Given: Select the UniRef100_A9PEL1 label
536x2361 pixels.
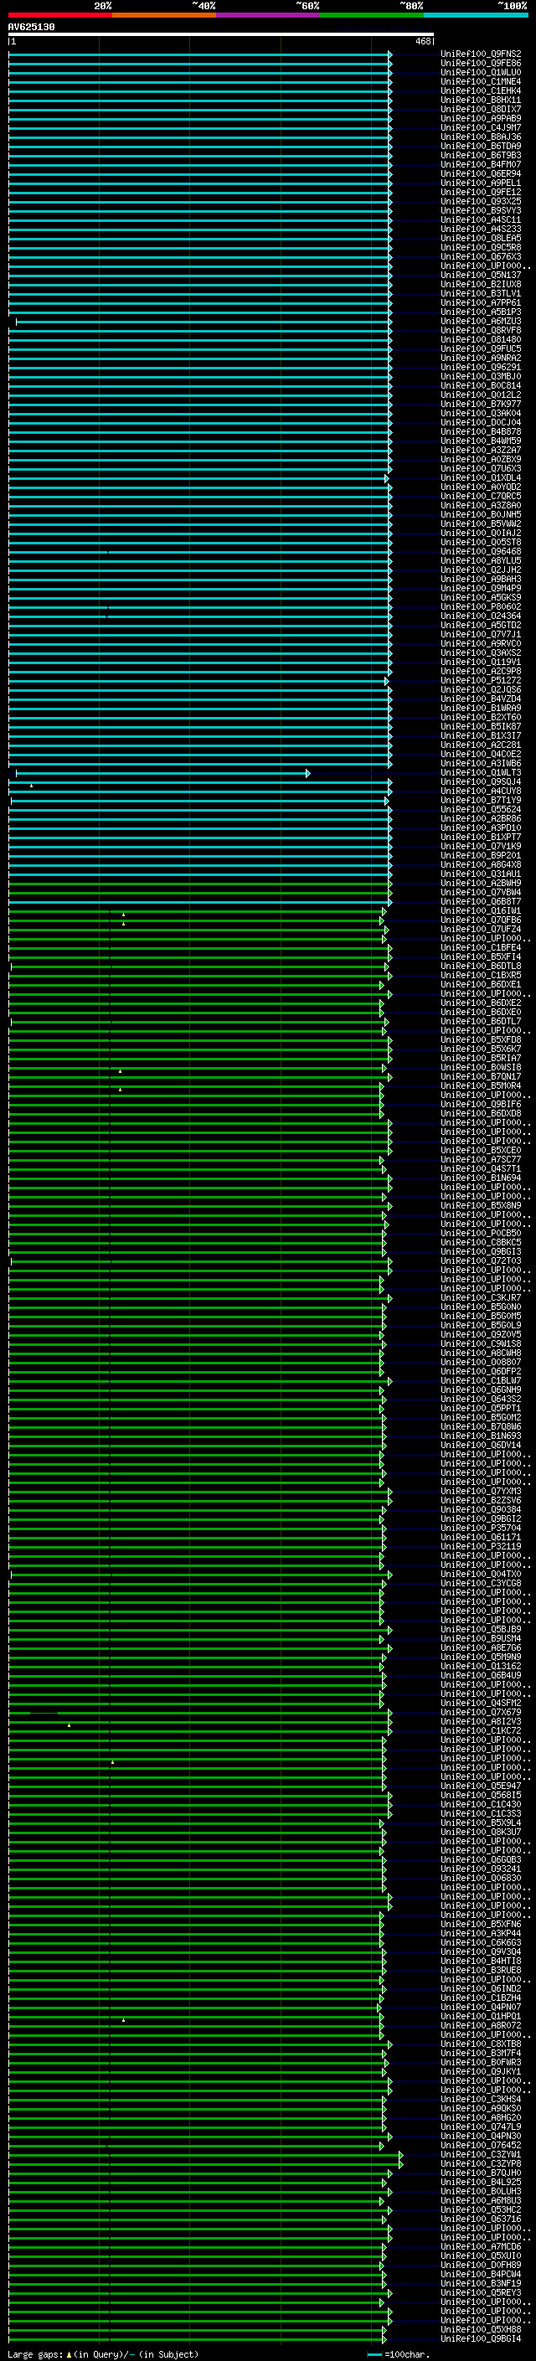Looking at the screenshot, I should pyautogui.click(x=481, y=183).
